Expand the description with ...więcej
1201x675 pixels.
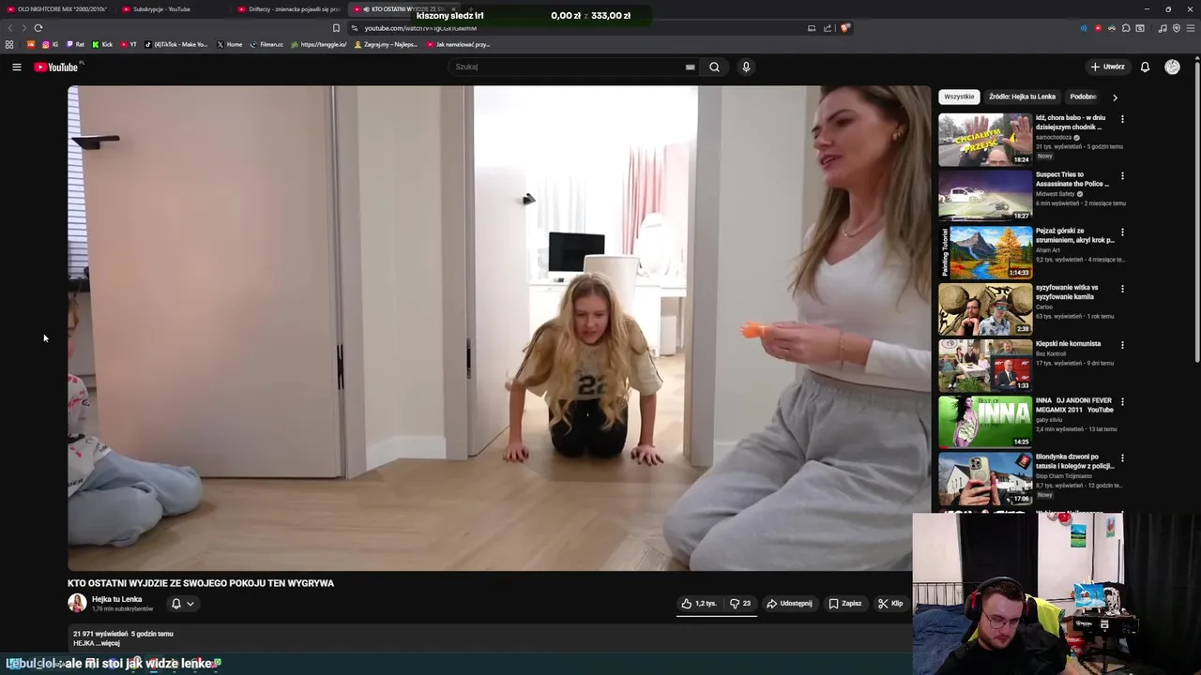pos(108,643)
